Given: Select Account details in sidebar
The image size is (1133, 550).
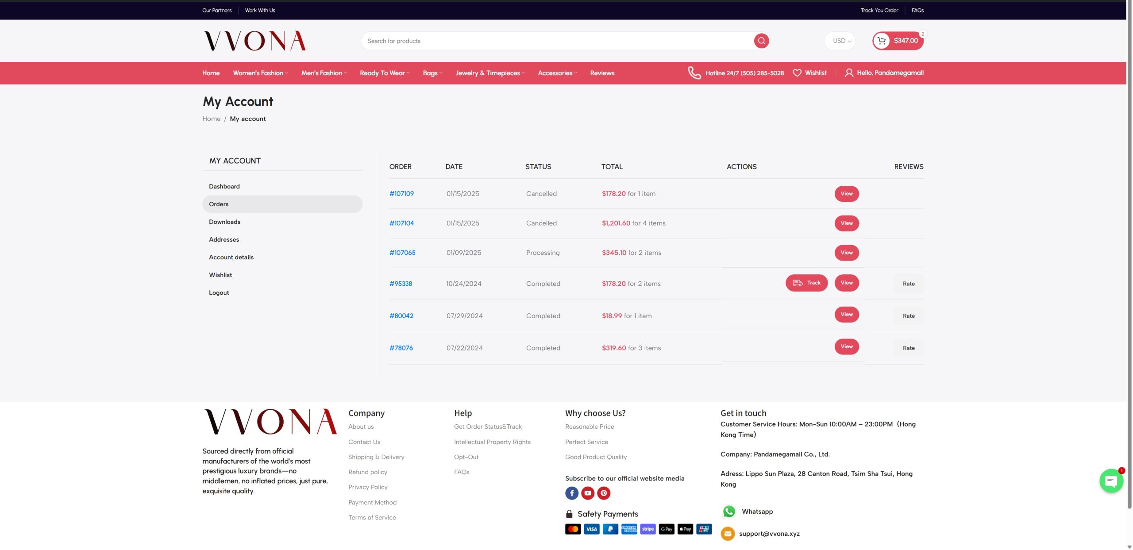Looking at the screenshot, I should click(x=231, y=257).
